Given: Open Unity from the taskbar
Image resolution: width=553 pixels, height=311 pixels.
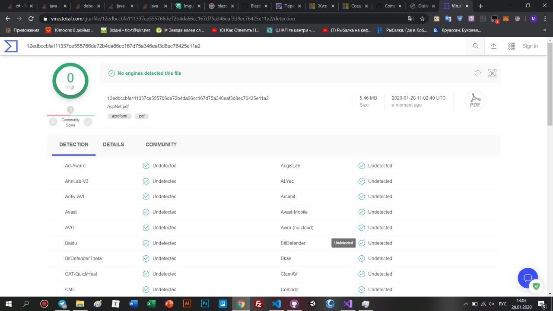Looking at the screenshot, I should (x=312, y=304).
